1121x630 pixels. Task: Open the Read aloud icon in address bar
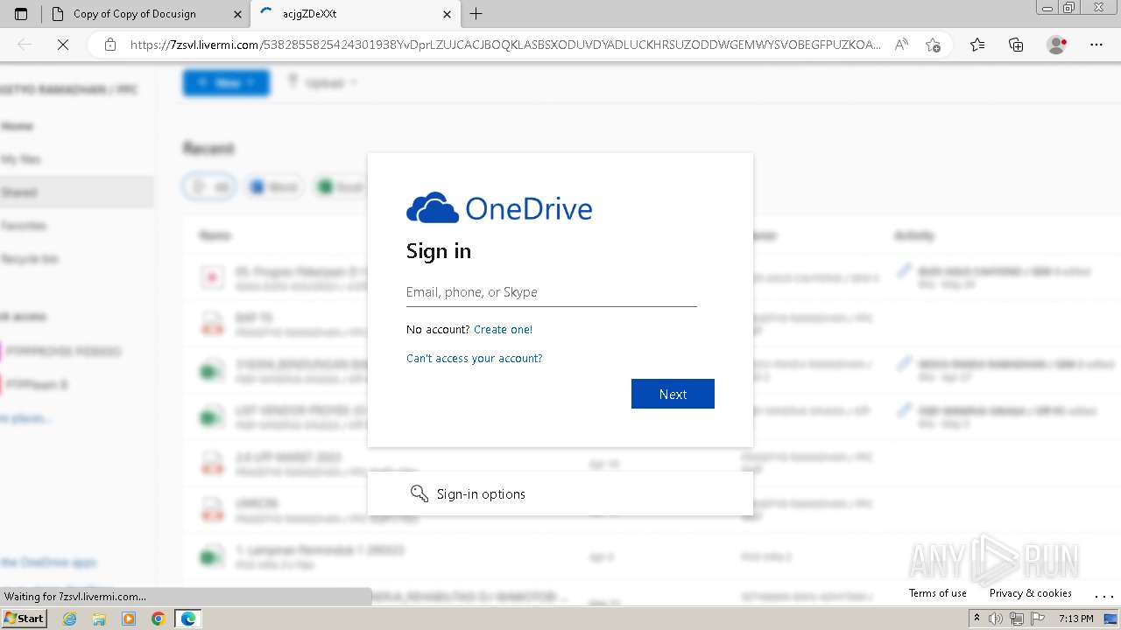click(901, 45)
